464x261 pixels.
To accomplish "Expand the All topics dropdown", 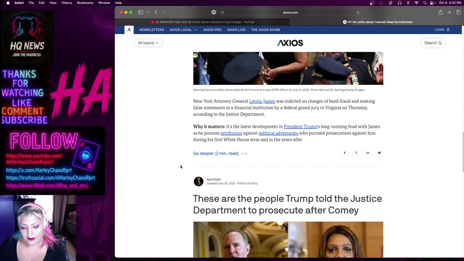I will 148,43.
